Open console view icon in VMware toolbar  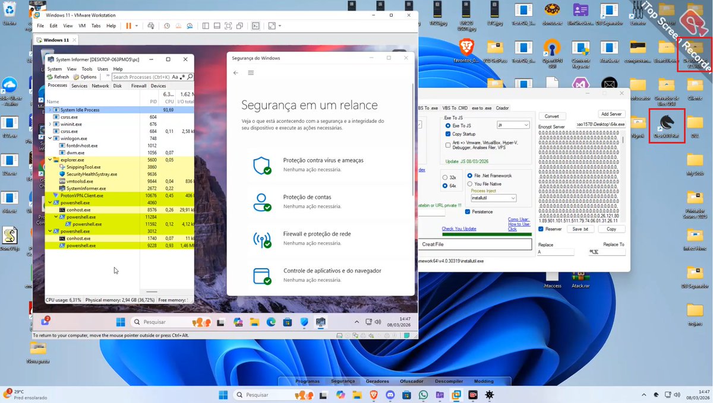tap(255, 26)
